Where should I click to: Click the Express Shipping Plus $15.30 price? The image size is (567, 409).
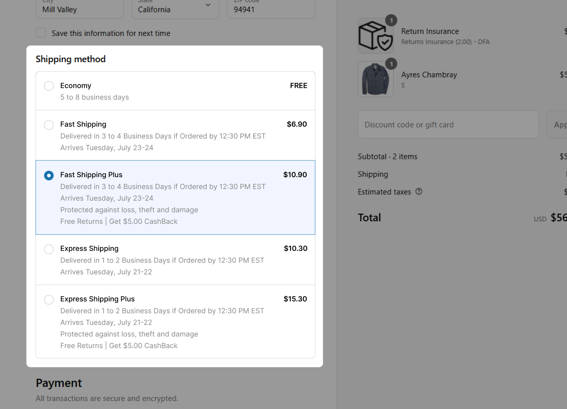tap(295, 299)
